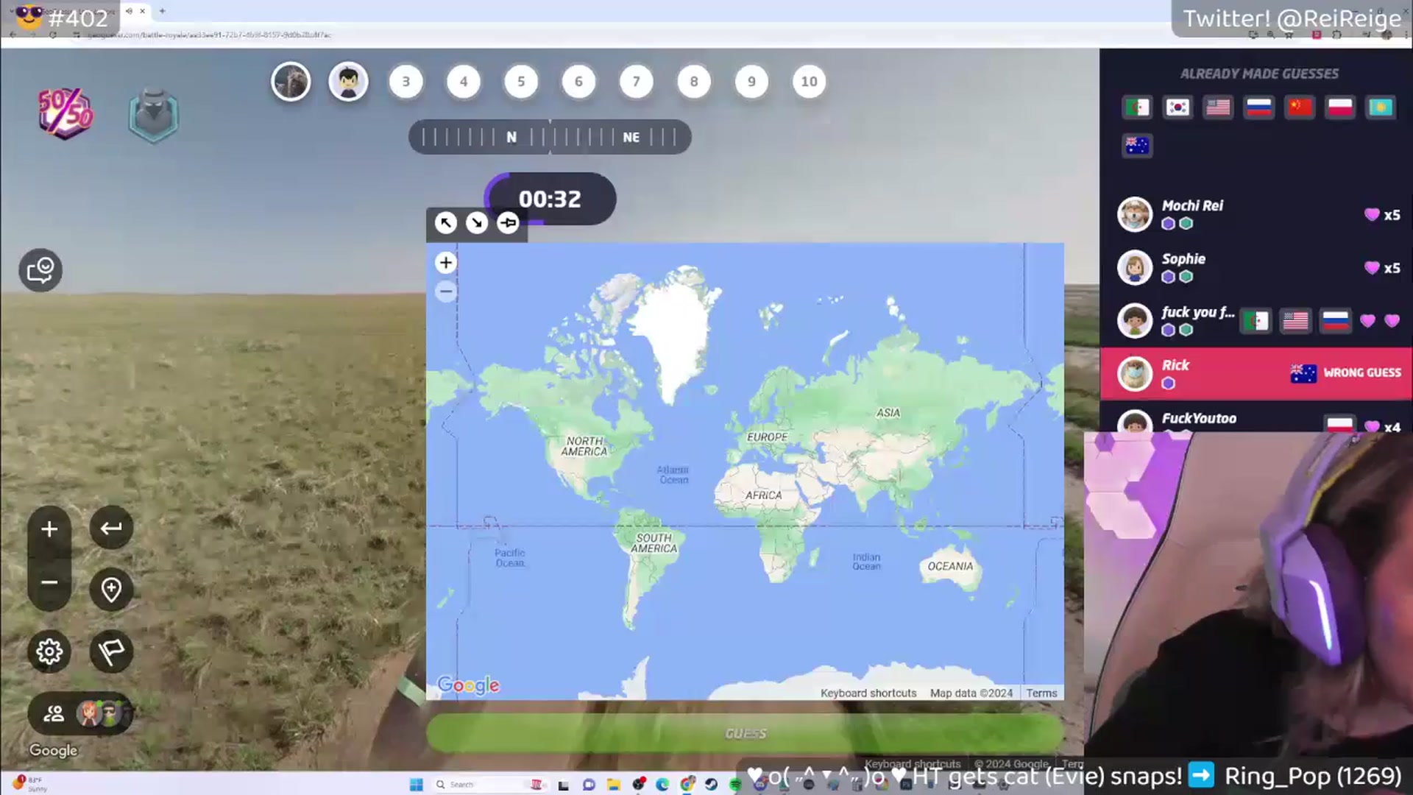Screen dimensions: 1413x795
Task: Click the player name FuckYoutoo
Action: click(1199, 418)
